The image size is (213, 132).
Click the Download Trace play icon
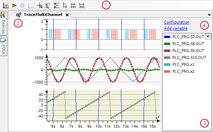[14, 5]
